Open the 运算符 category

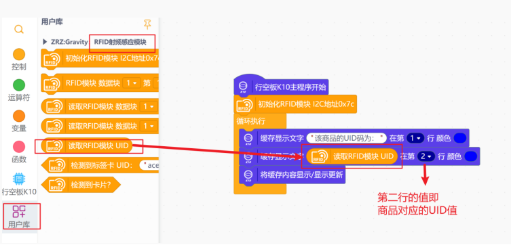(19, 90)
